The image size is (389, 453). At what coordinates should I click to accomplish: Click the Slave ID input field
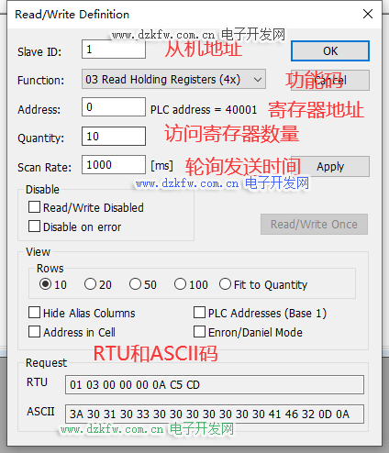114,50
